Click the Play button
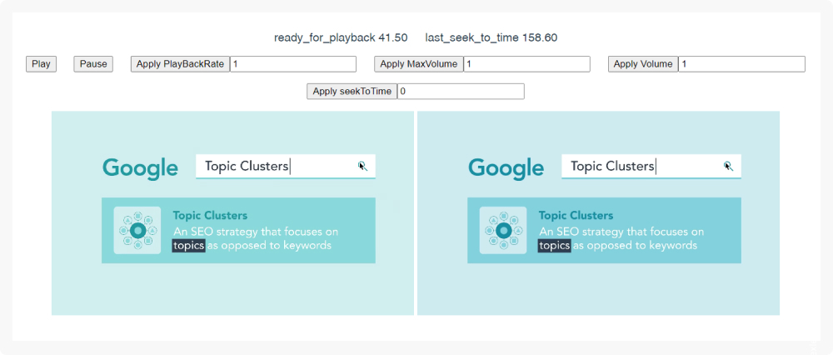 coord(41,64)
